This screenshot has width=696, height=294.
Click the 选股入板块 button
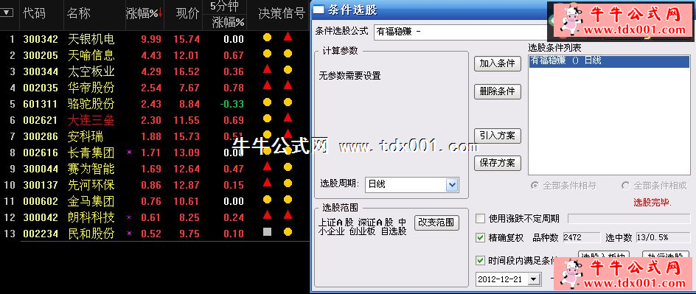tap(605, 255)
